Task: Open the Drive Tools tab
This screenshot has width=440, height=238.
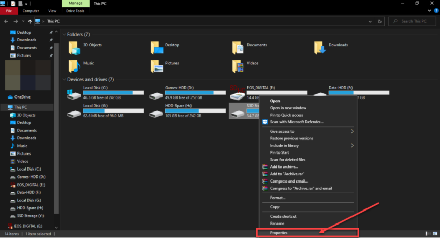Action: (75, 11)
